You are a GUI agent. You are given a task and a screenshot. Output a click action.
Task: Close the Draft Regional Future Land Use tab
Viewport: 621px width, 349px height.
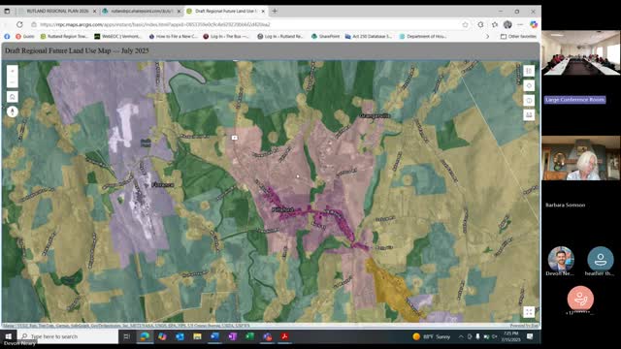263,11
